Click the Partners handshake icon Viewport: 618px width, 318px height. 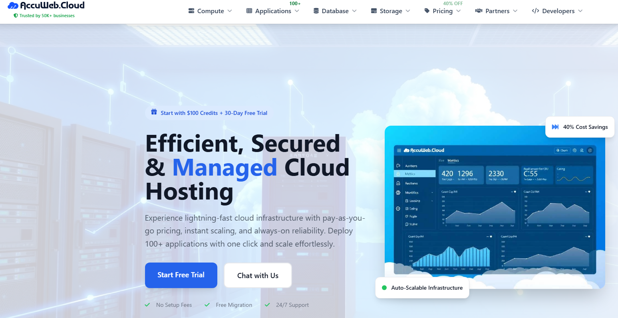click(x=479, y=11)
